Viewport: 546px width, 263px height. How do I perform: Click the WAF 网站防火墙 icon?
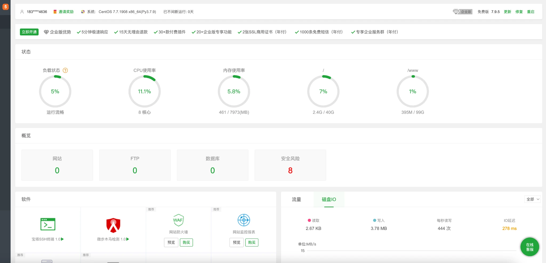coord(178,220)
